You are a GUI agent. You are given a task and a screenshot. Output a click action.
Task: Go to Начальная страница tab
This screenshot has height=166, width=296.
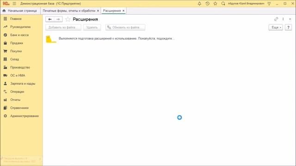20,11
